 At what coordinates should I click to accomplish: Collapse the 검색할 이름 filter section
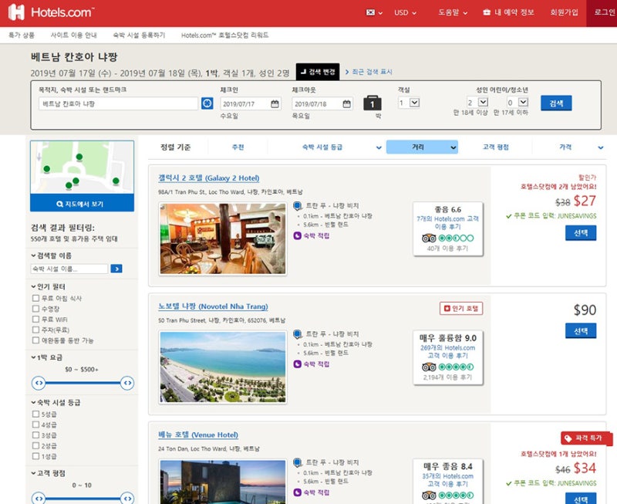tap(52, 255)
